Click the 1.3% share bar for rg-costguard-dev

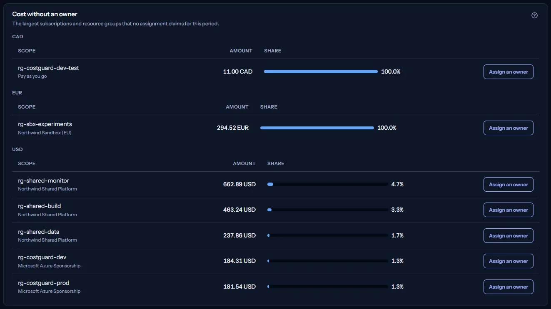(x=328, y=261)
